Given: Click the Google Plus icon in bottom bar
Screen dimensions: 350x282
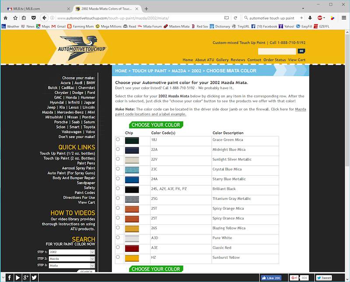Looking at the screenshot, I should tap(26, 278).
